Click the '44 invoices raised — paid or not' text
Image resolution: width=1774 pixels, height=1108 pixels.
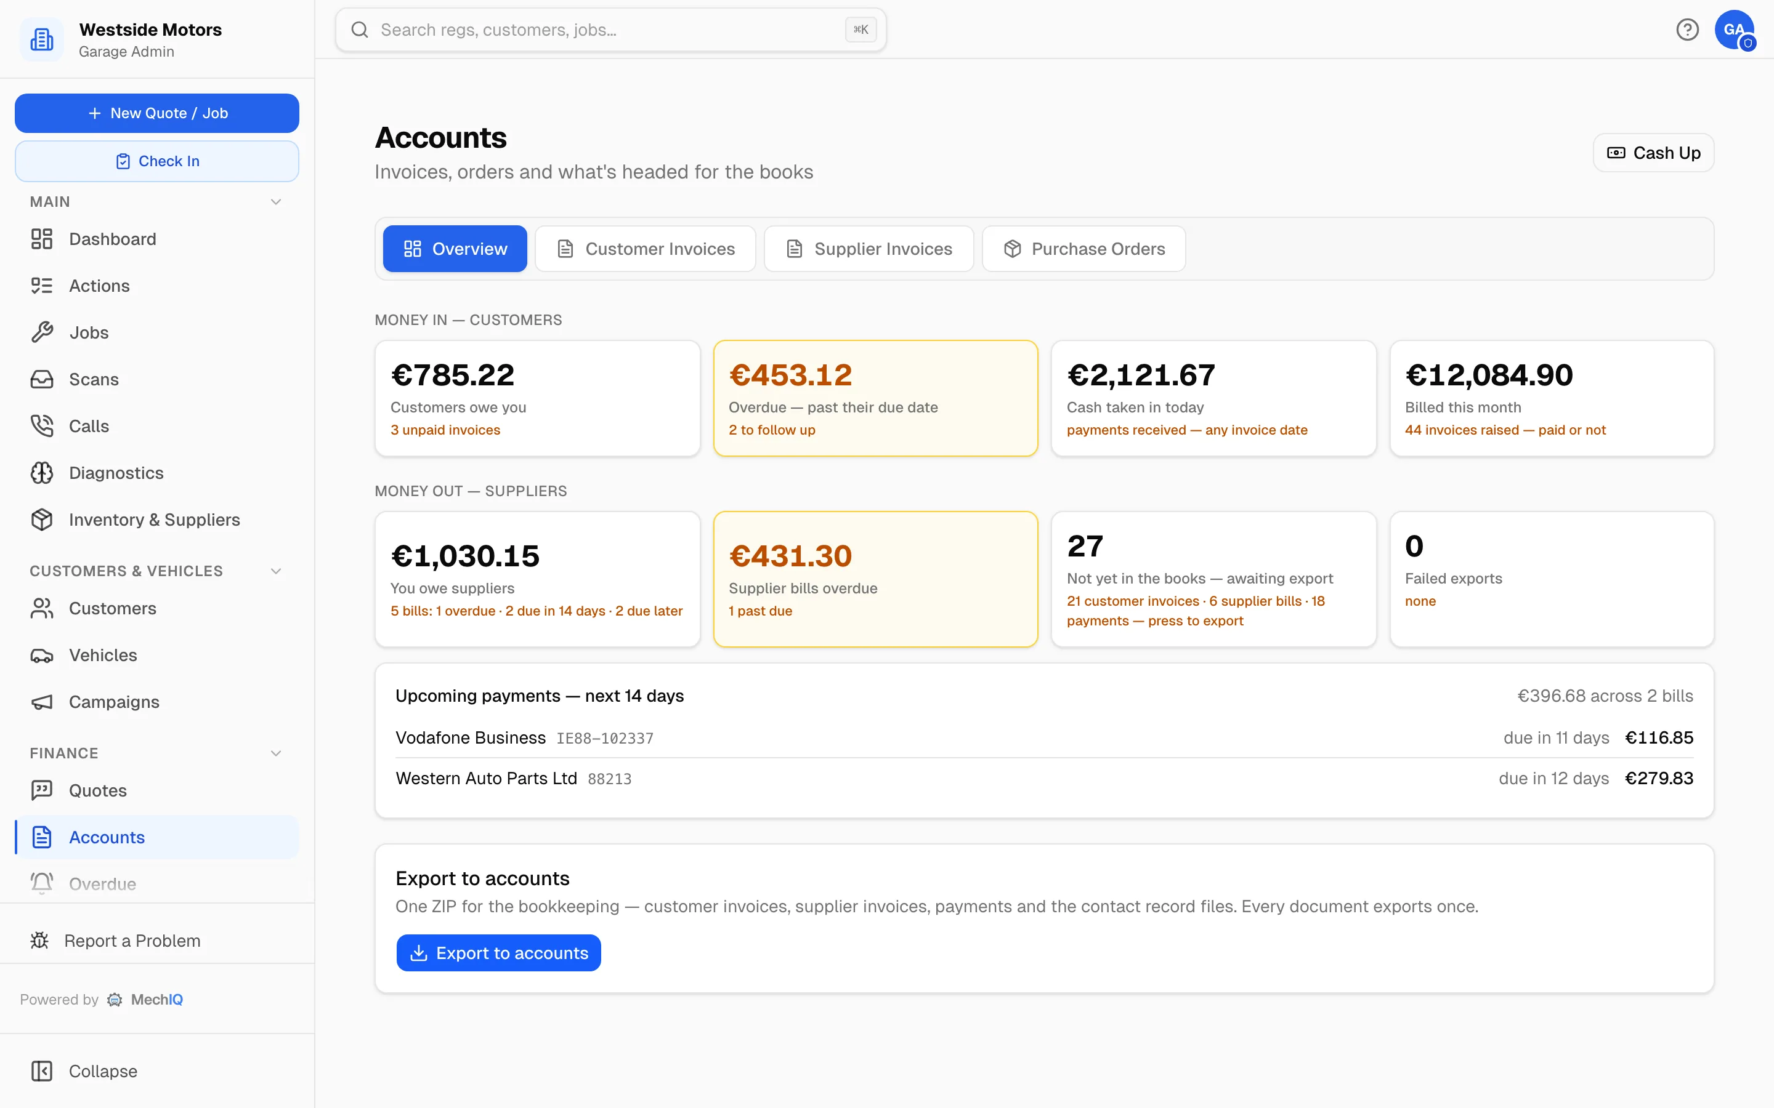tap(1505, 430)
